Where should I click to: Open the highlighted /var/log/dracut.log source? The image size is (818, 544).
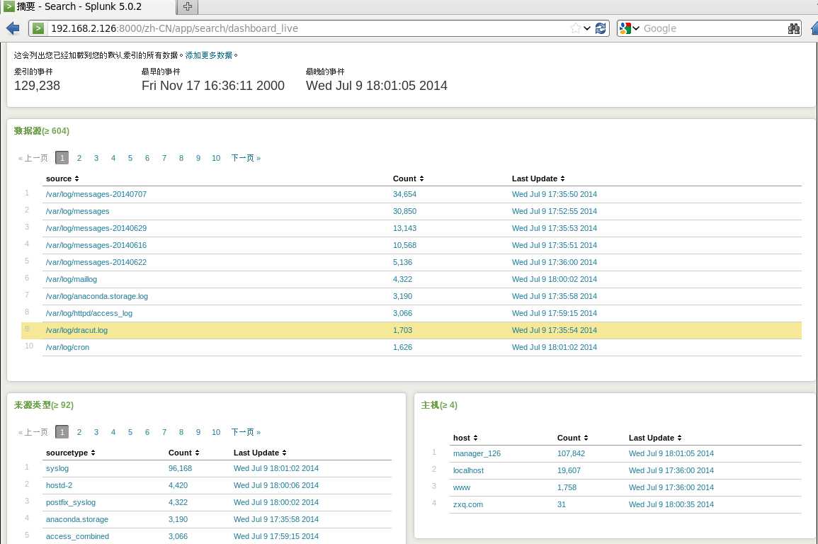(x=76, y=330)
